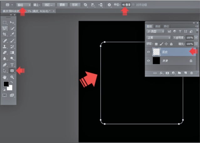Switch to the 路径 panel tab

[x=166, y=26]
